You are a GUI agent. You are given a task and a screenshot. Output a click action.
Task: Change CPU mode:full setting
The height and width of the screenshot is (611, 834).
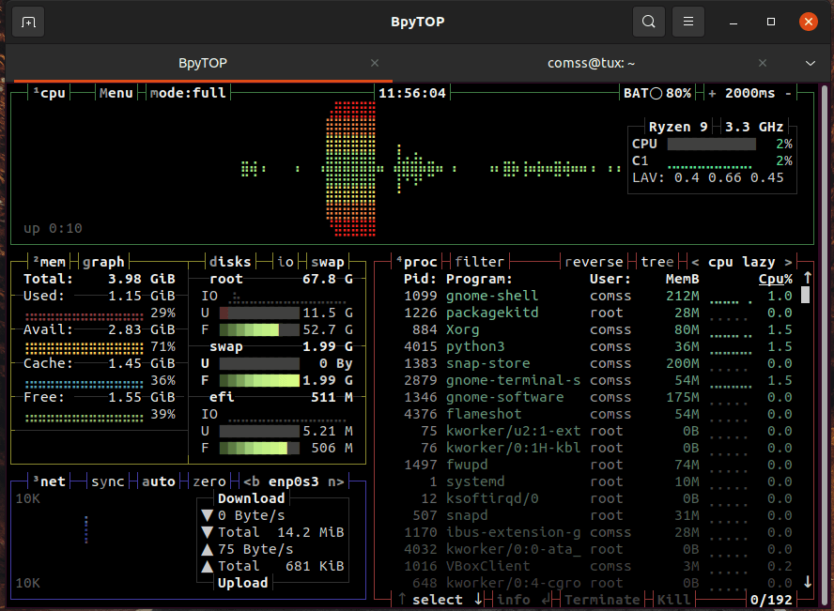coord(188,93)
